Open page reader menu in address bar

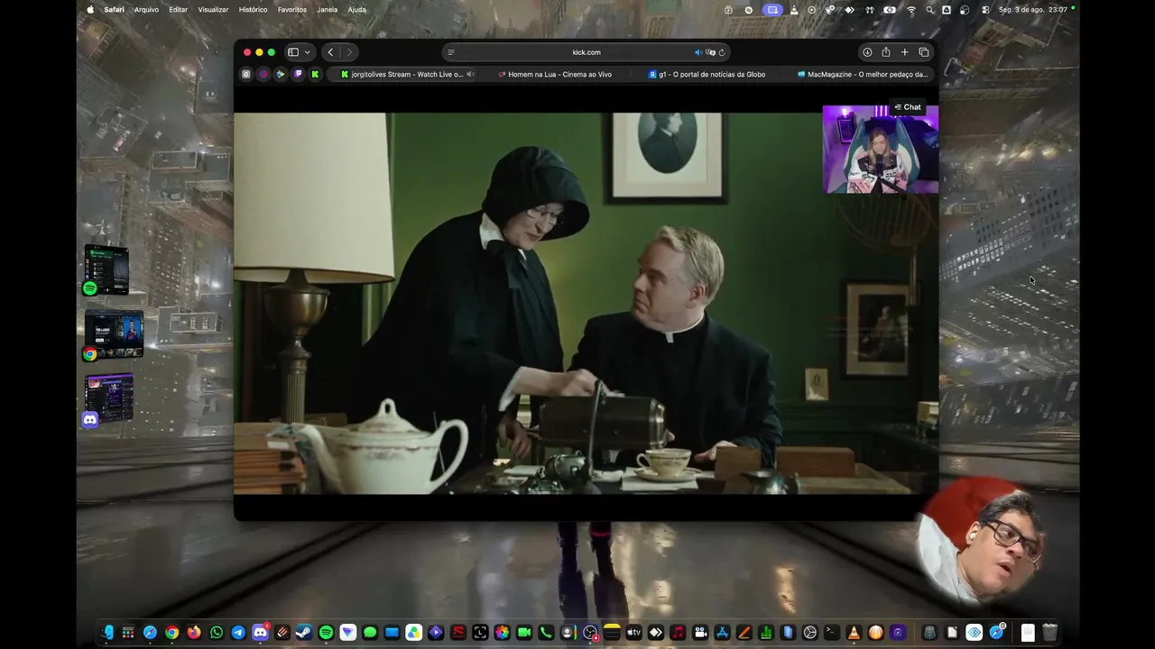(451, 52)
